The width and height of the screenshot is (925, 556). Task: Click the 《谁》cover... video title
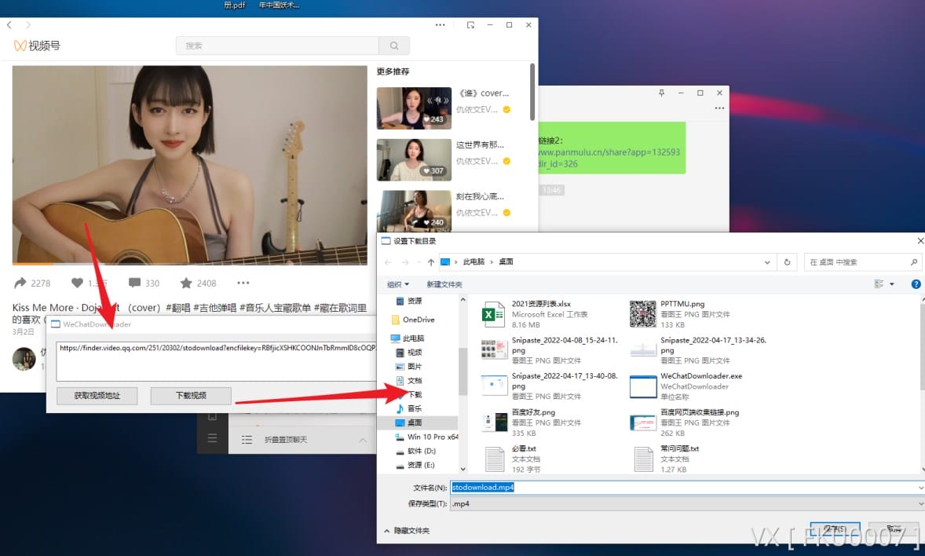pos(483,93)
